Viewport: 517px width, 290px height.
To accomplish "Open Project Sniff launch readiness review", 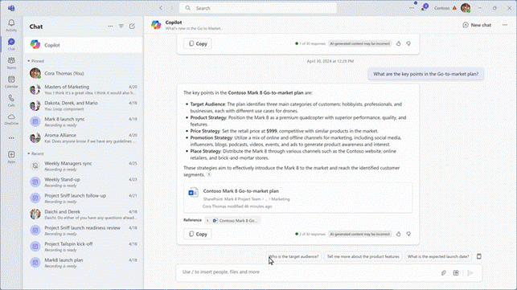I will point(83,231).
